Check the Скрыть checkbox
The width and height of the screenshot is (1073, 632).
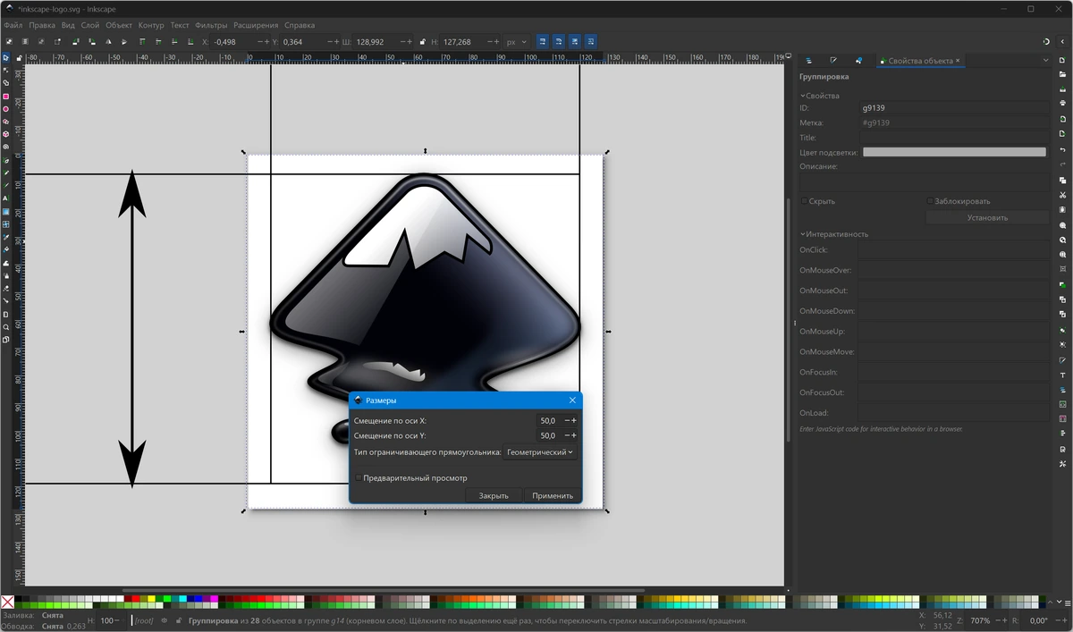tap(804, 201)
